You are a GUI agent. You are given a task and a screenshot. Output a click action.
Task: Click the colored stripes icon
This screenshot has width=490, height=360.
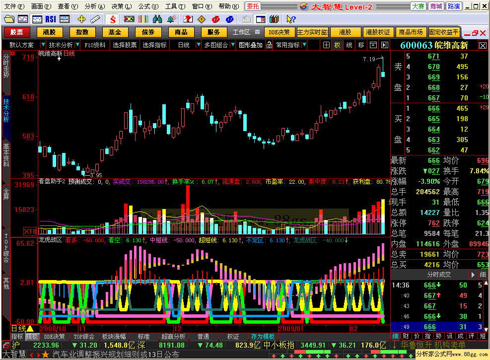[x=143, y=19]
